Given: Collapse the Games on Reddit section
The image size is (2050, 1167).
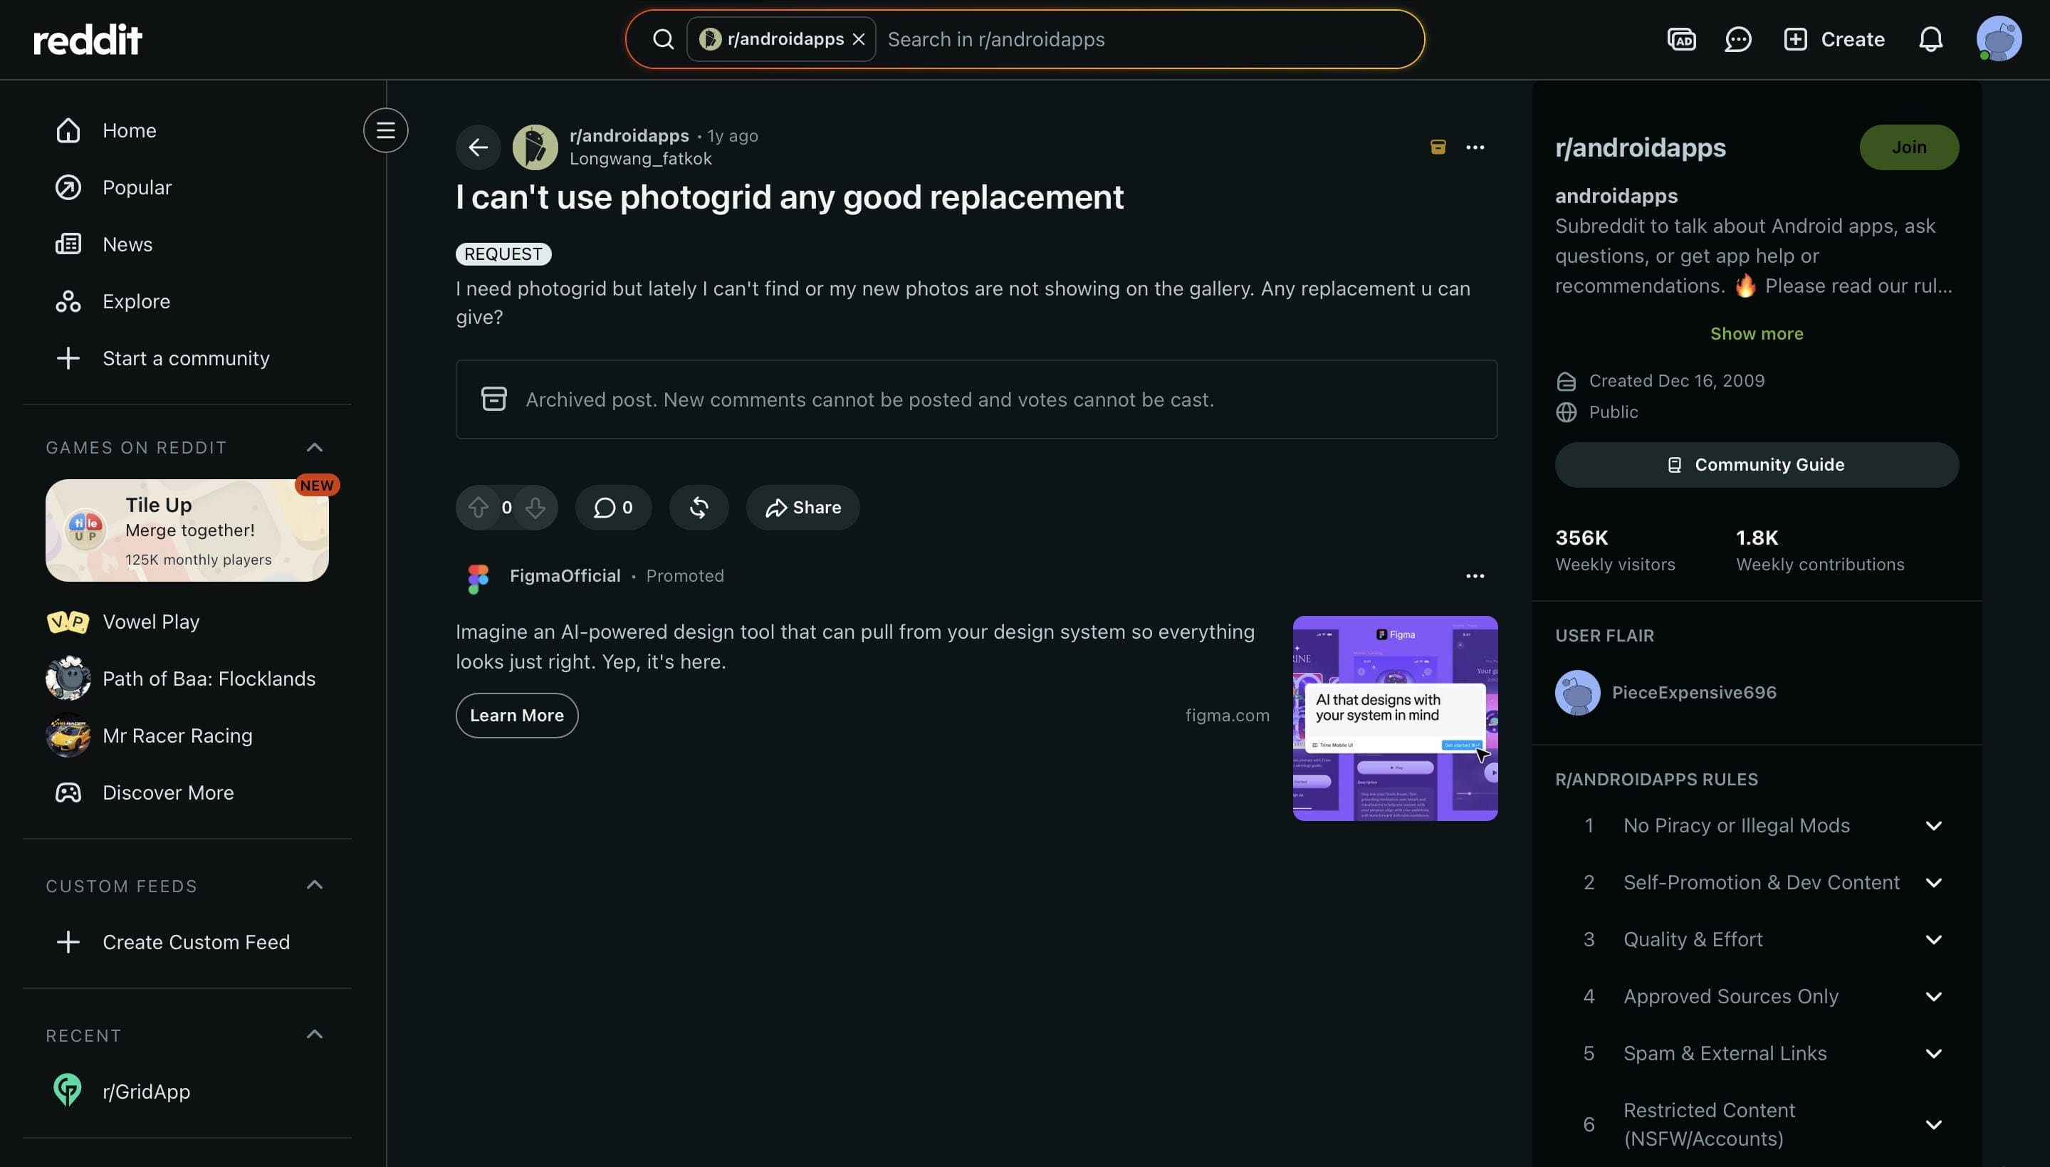Looking at the screenshot, I should pos(315,447).
